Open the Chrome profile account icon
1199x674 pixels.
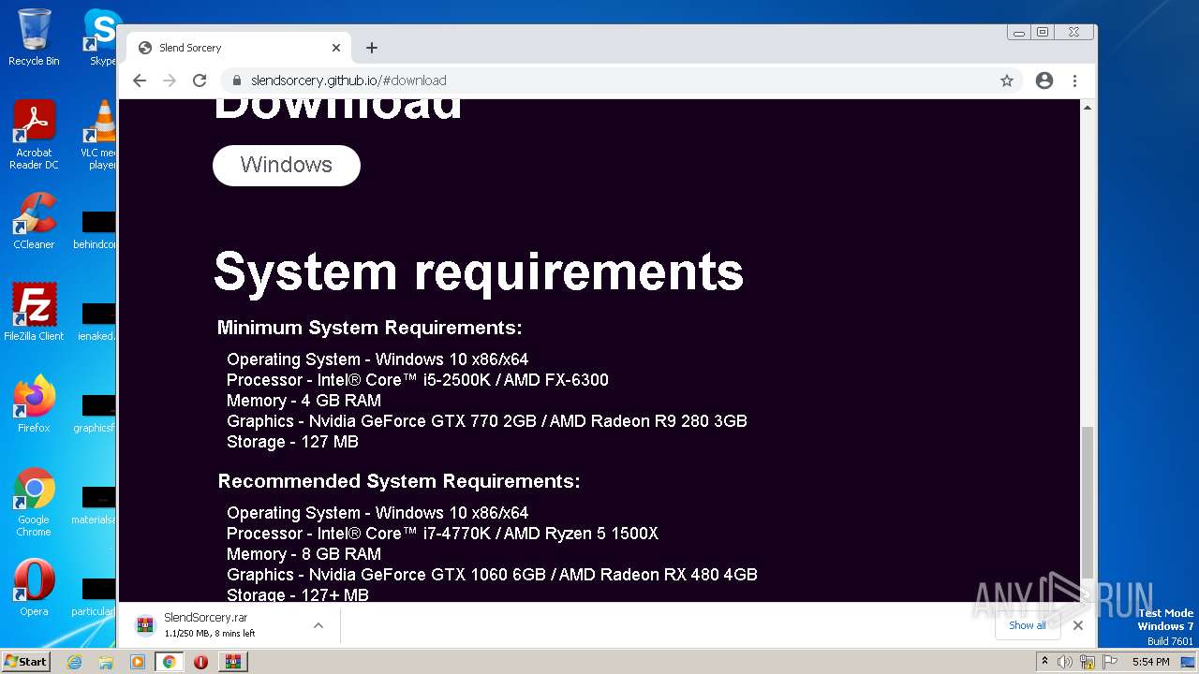tap(1044, 81)
